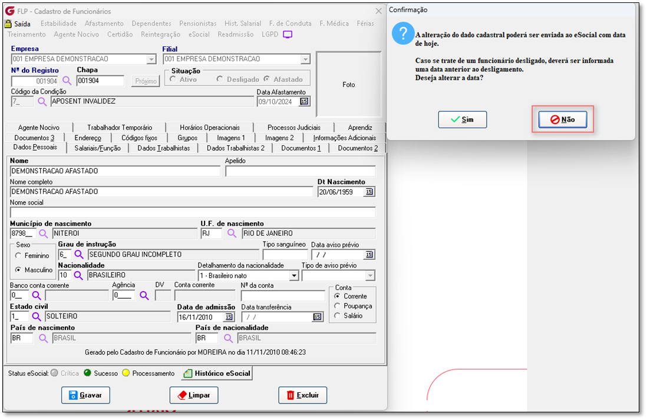Open the Dt Nascimento calendar picker
Screen dimensions: 647x420
click(x=369, y=192)
